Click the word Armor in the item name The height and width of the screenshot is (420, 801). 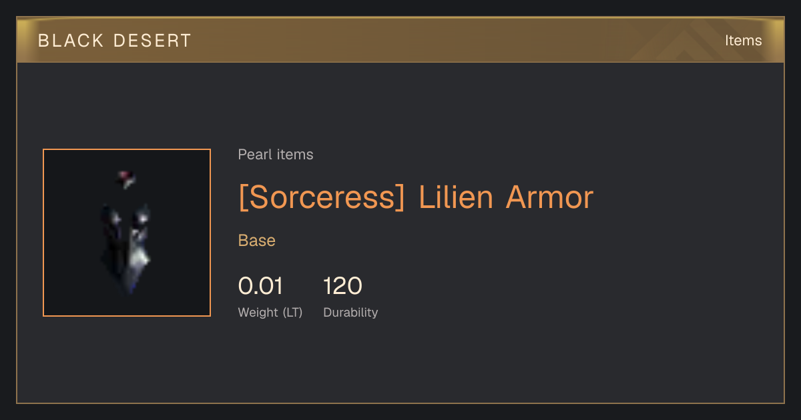pos(550,197)
